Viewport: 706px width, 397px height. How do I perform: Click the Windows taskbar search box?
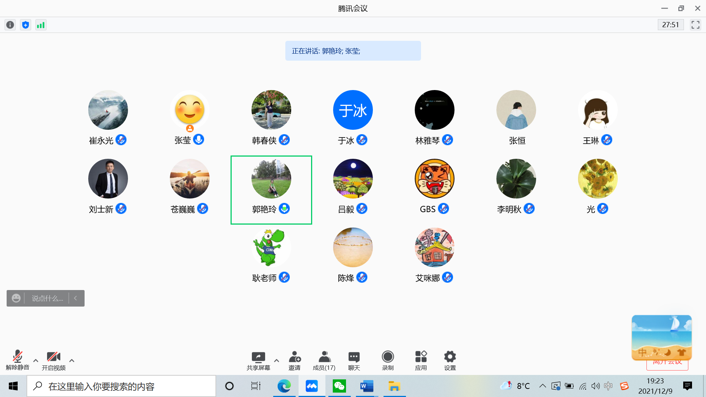coord(121,386)
